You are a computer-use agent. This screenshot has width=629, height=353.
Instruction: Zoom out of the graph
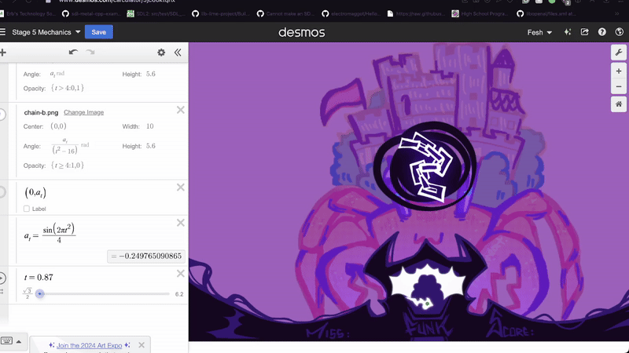click(x=619, y=86)
